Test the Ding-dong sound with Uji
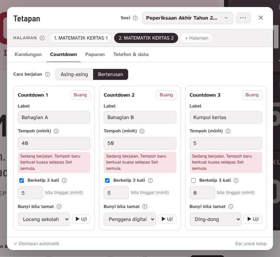280x257 pixels. click(253, 219)
